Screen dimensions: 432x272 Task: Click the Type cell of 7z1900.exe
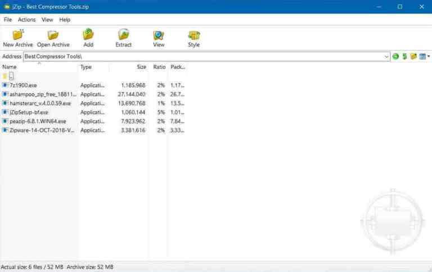tap(92, 85)
